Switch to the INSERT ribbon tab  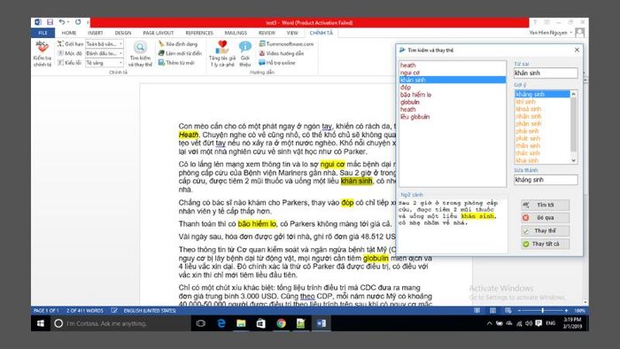[x=96, y=33]
